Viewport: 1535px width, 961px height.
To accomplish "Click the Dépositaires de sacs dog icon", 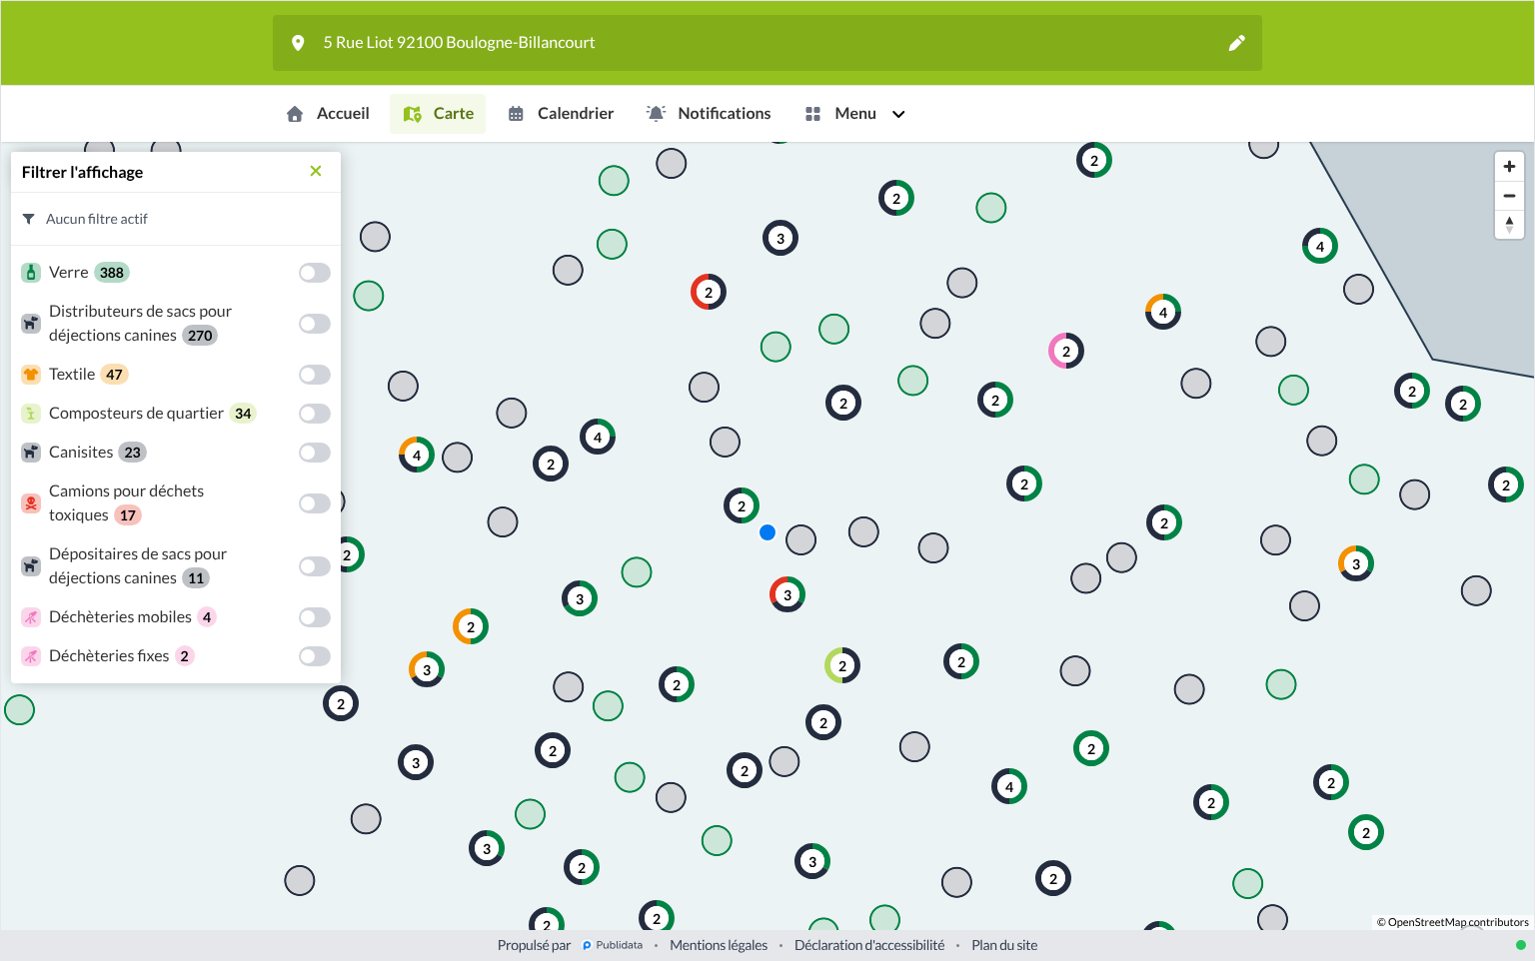I will (x=31, y=566).
